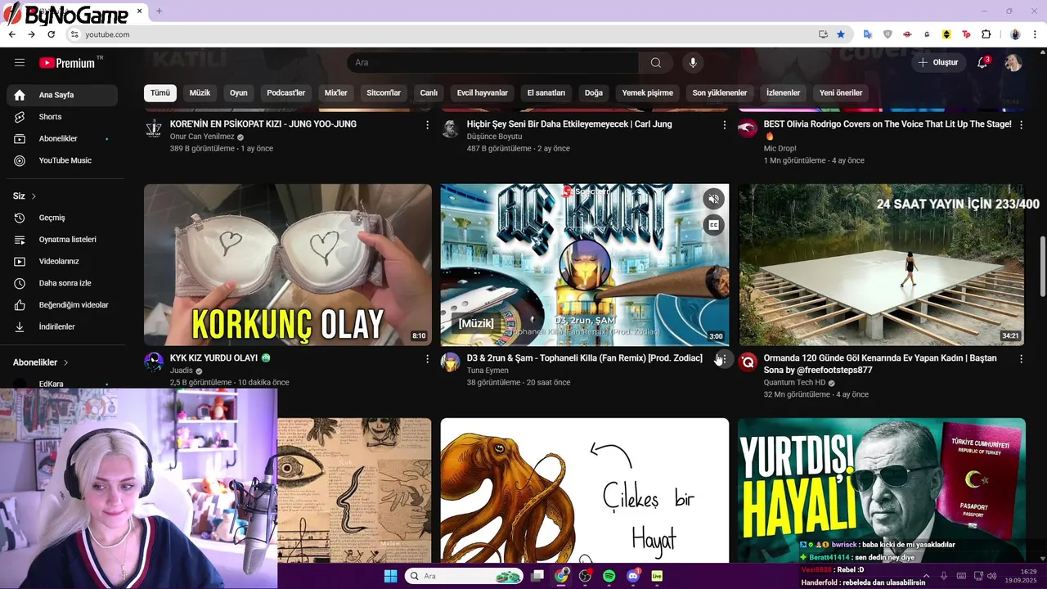Open Chrome extensions puzzle icon
1047x589 pixels.
point(986,34)
